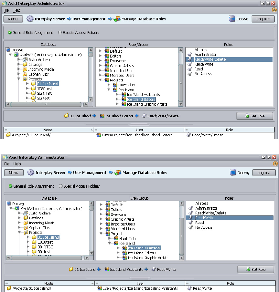Viewport: 279px width, 292px height.
Task: Sort by User column header in bottom window
Action: (140, 283)
